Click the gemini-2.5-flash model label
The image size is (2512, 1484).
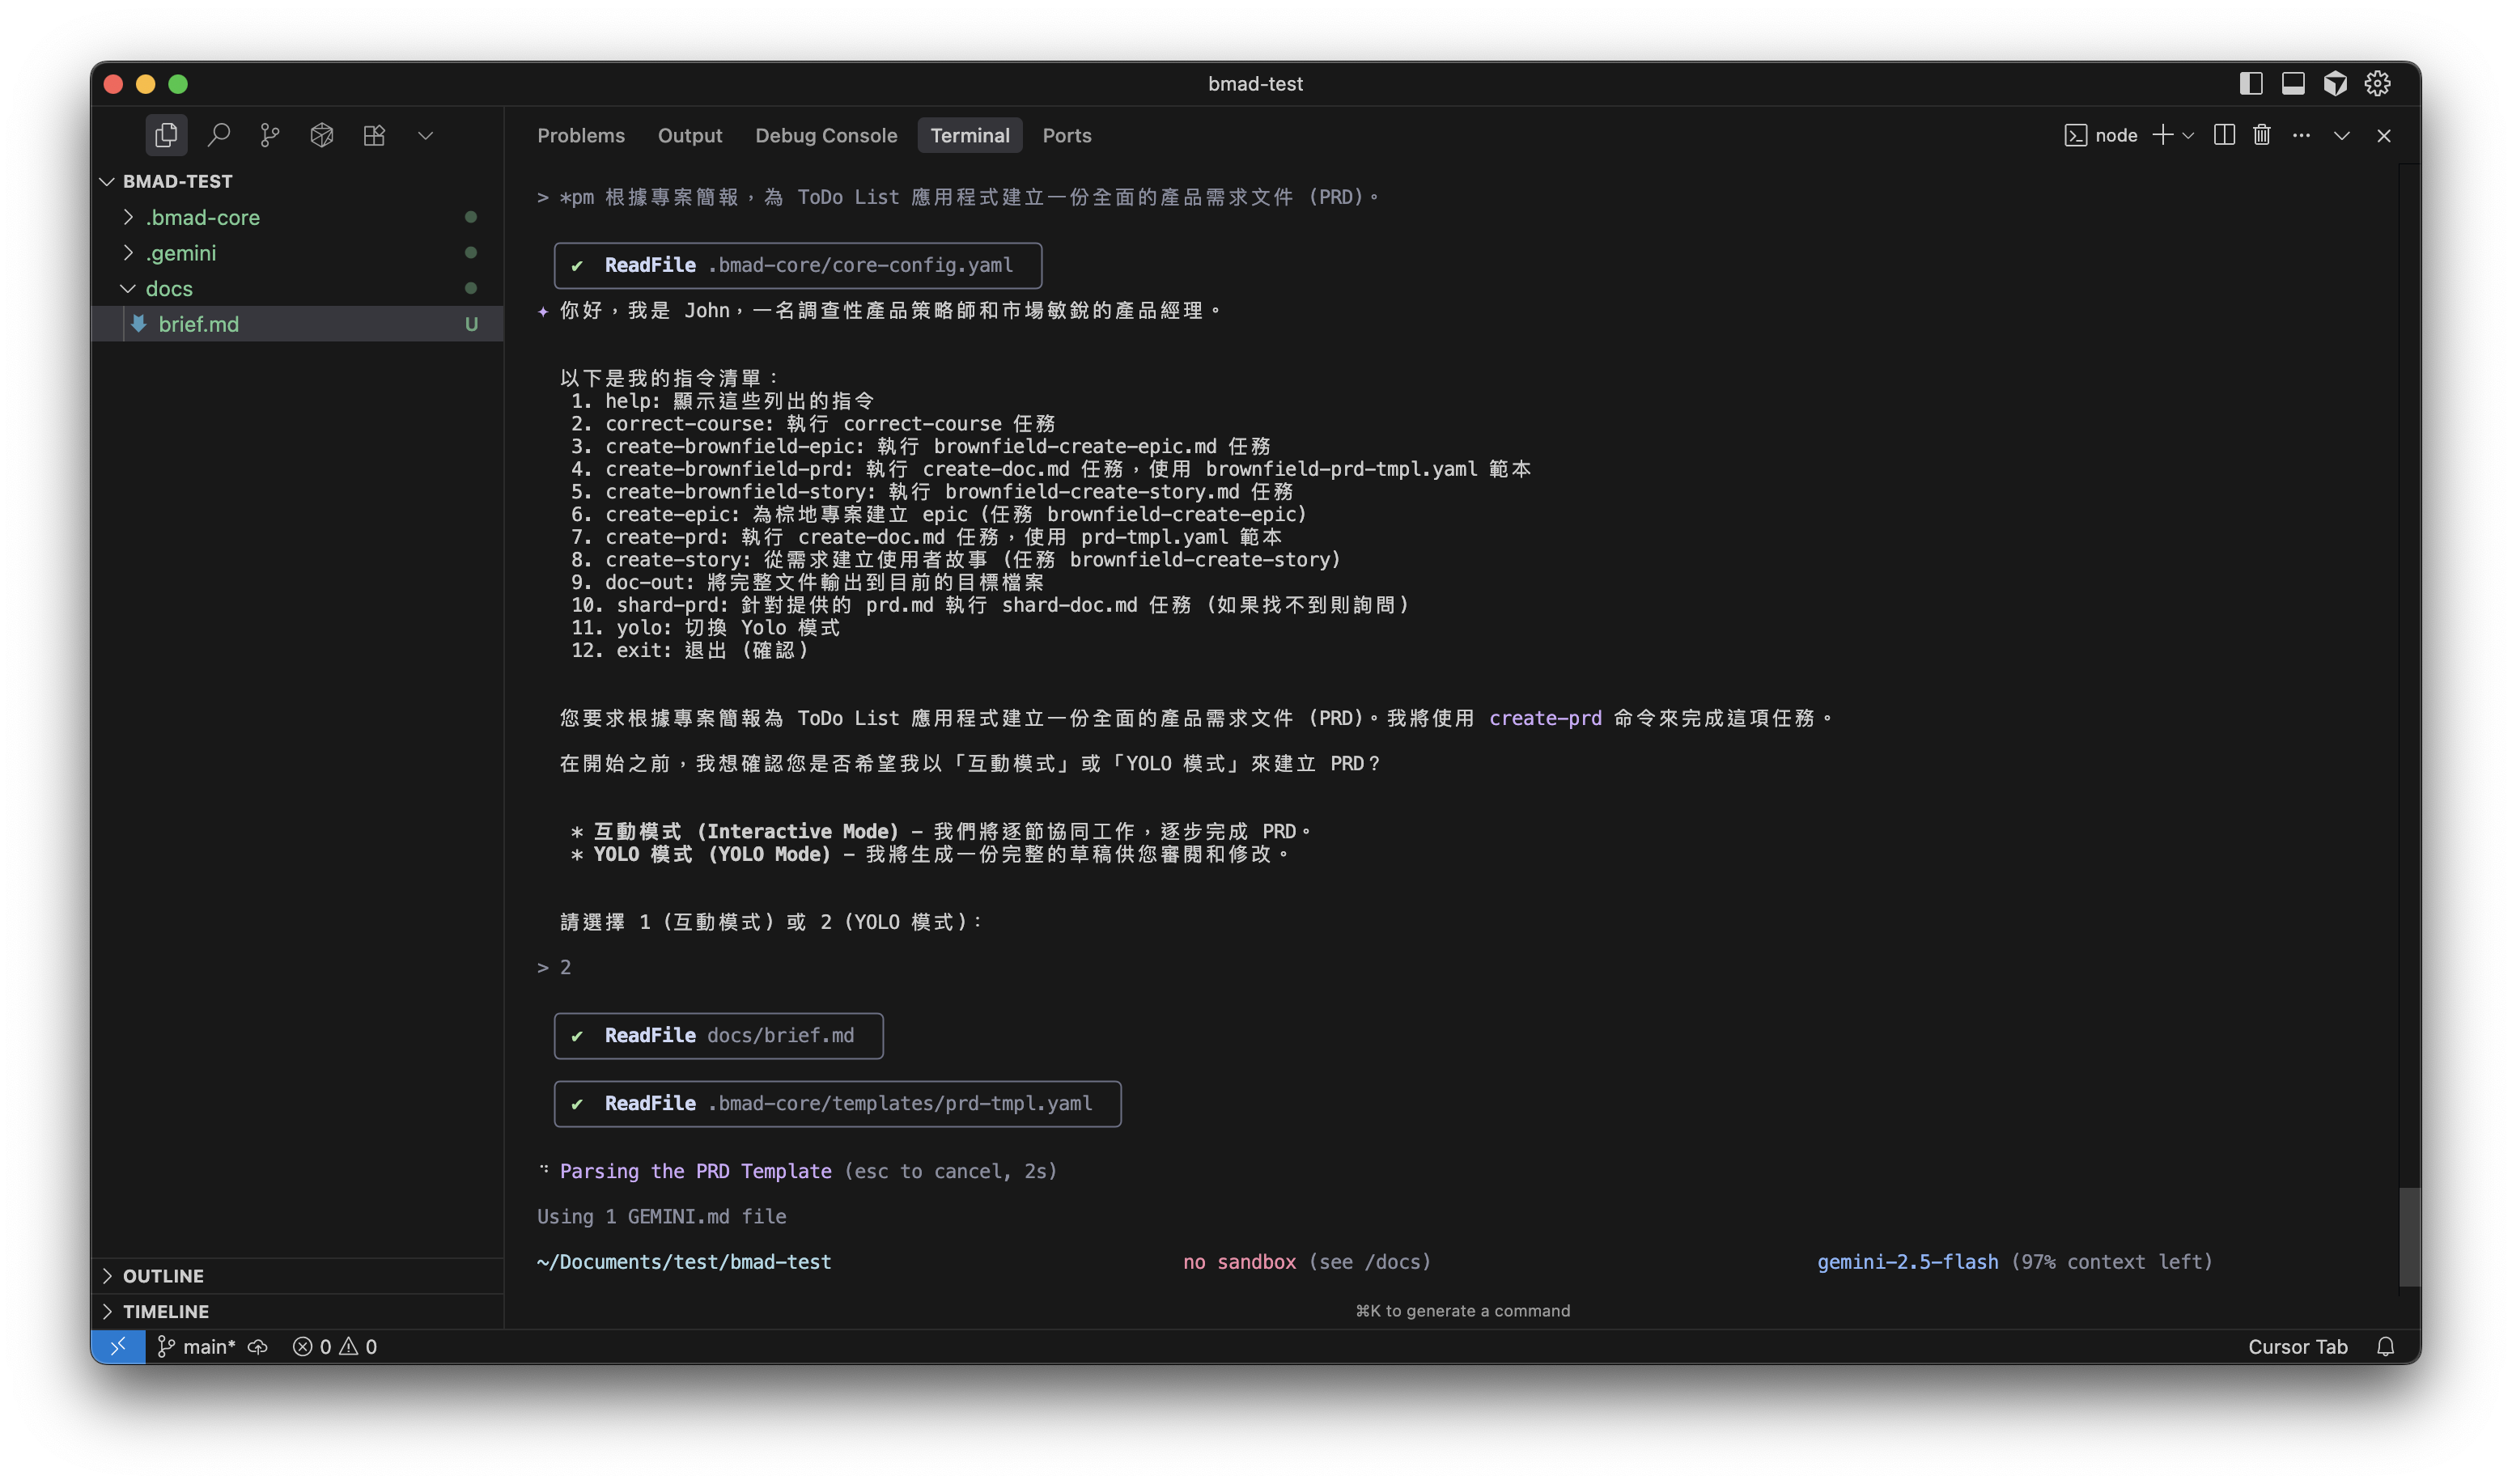click(1907, 1262)
